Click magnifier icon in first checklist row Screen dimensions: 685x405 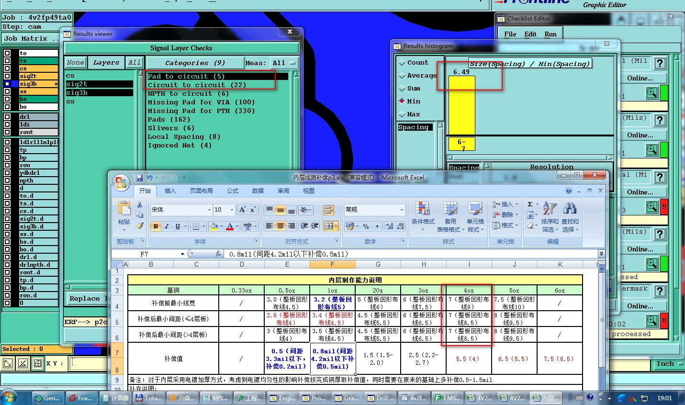(652, 93)
